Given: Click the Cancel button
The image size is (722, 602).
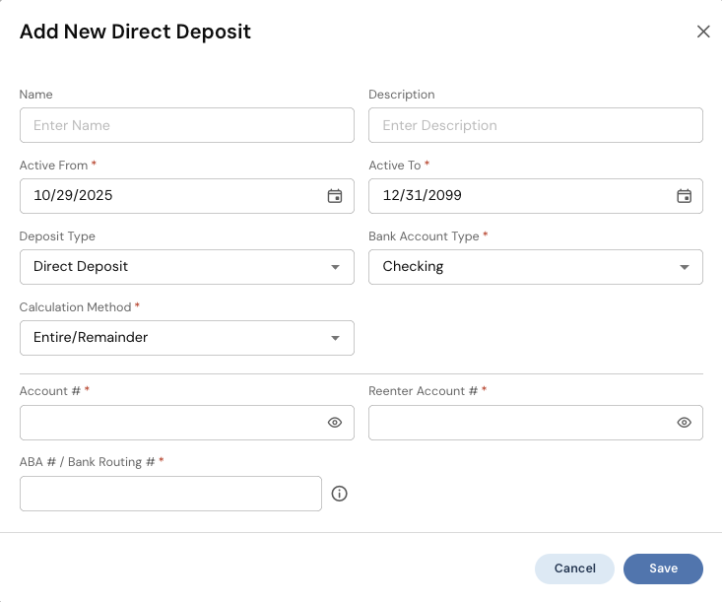Looking at the screenshot, I should coord(574,569).
